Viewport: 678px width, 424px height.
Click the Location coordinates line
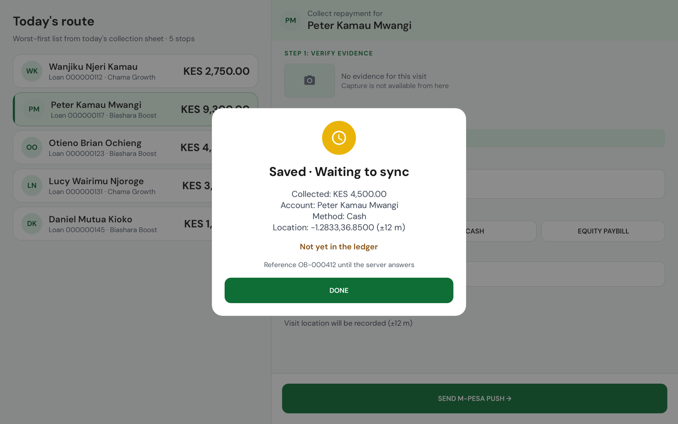(339, 228)
